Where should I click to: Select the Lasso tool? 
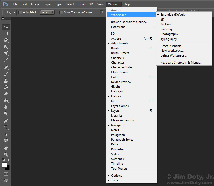pyautogui.click(x=6, y=40)
